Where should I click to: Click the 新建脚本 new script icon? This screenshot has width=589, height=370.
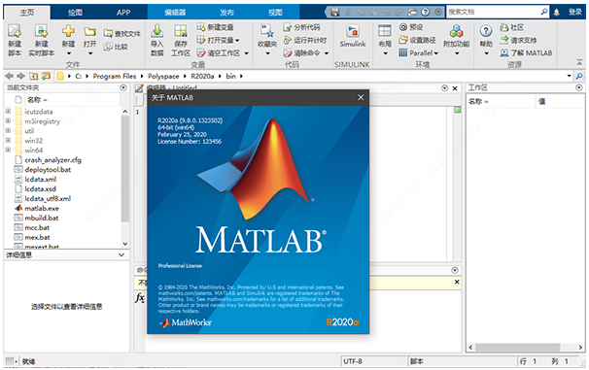coord(15,31)
